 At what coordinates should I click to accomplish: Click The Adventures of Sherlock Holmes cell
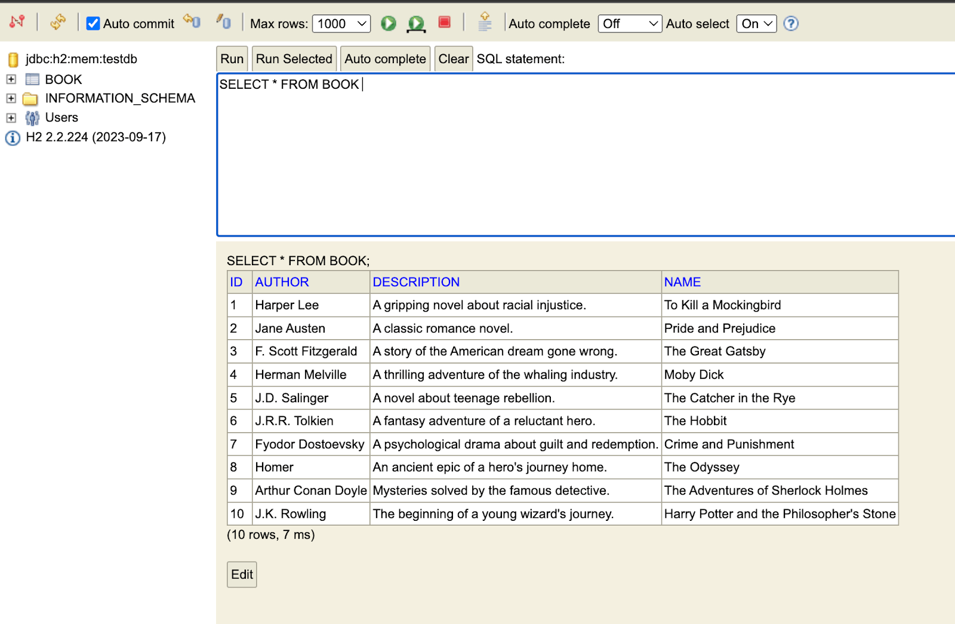point(780,490)
